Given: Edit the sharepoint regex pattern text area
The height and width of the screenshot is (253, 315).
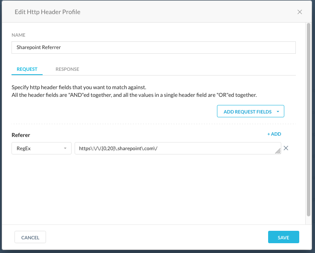Looking at the screenshot, I should 178,148.
